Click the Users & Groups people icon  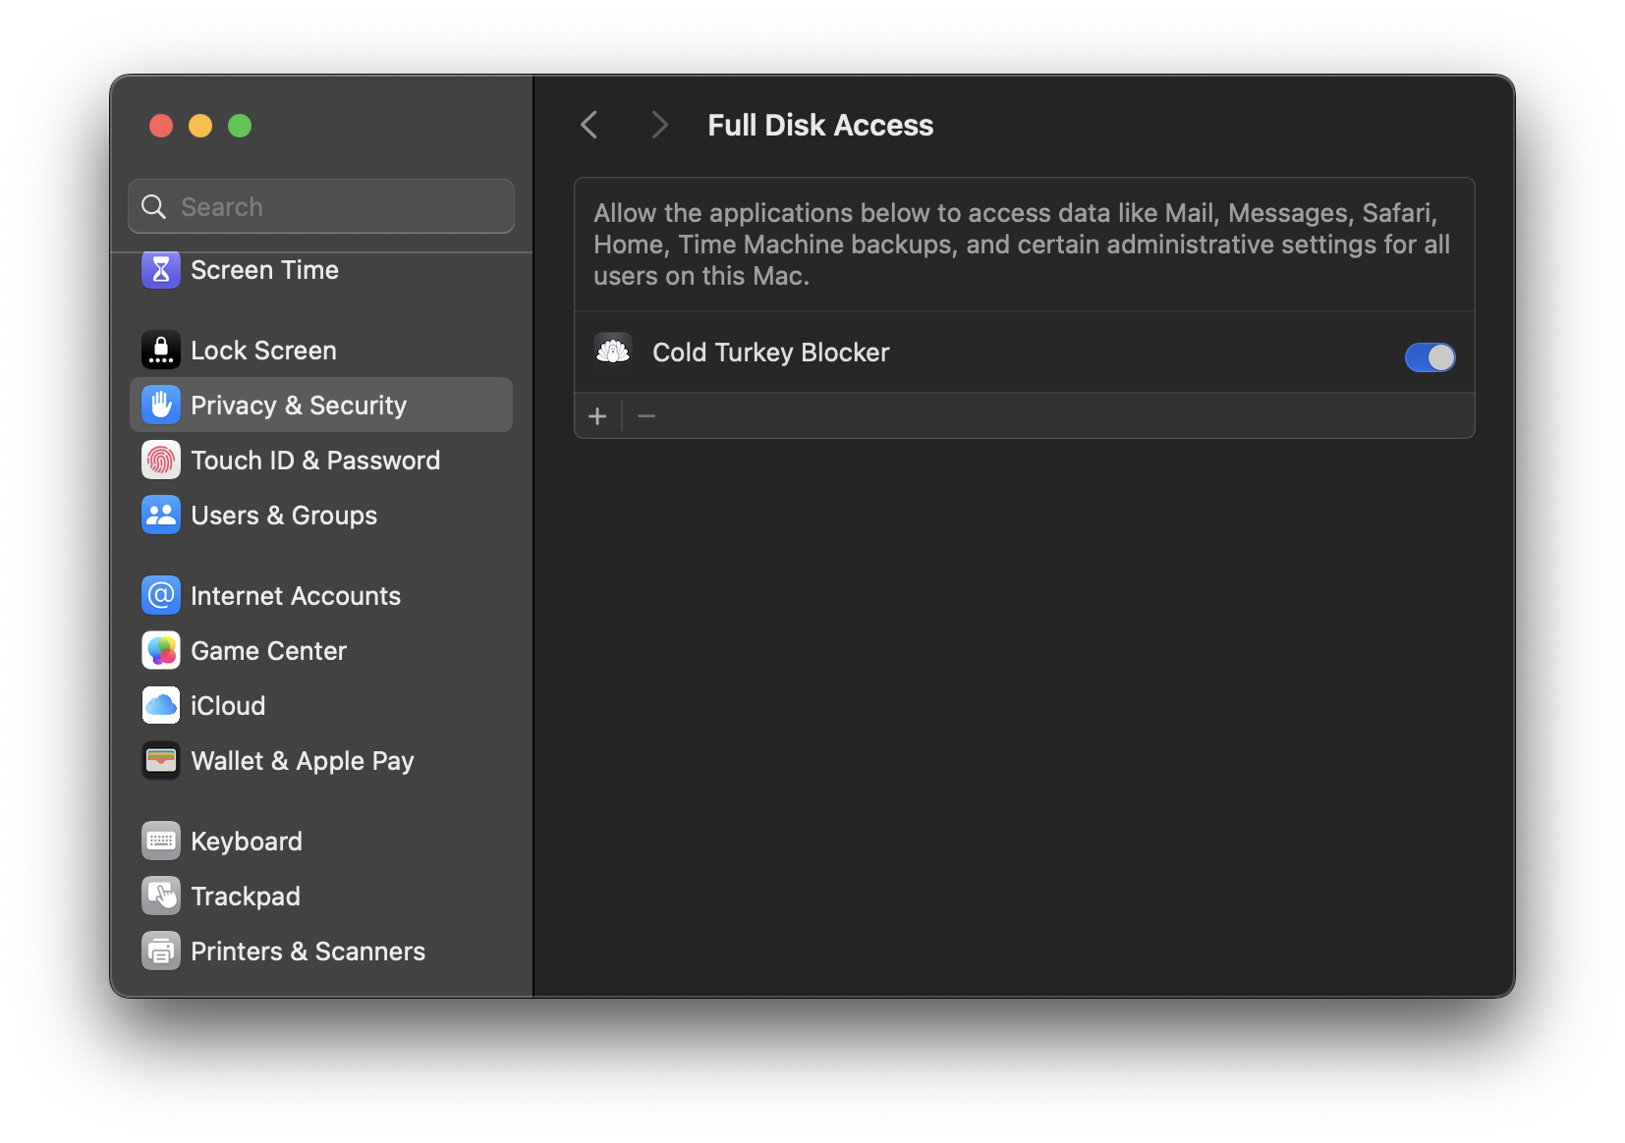click(x=161, y=515)
